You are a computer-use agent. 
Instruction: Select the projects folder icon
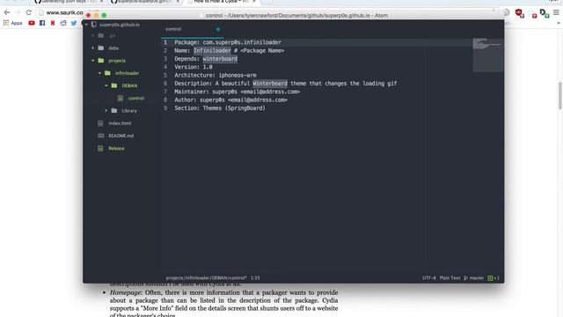(x=101, y=61)
